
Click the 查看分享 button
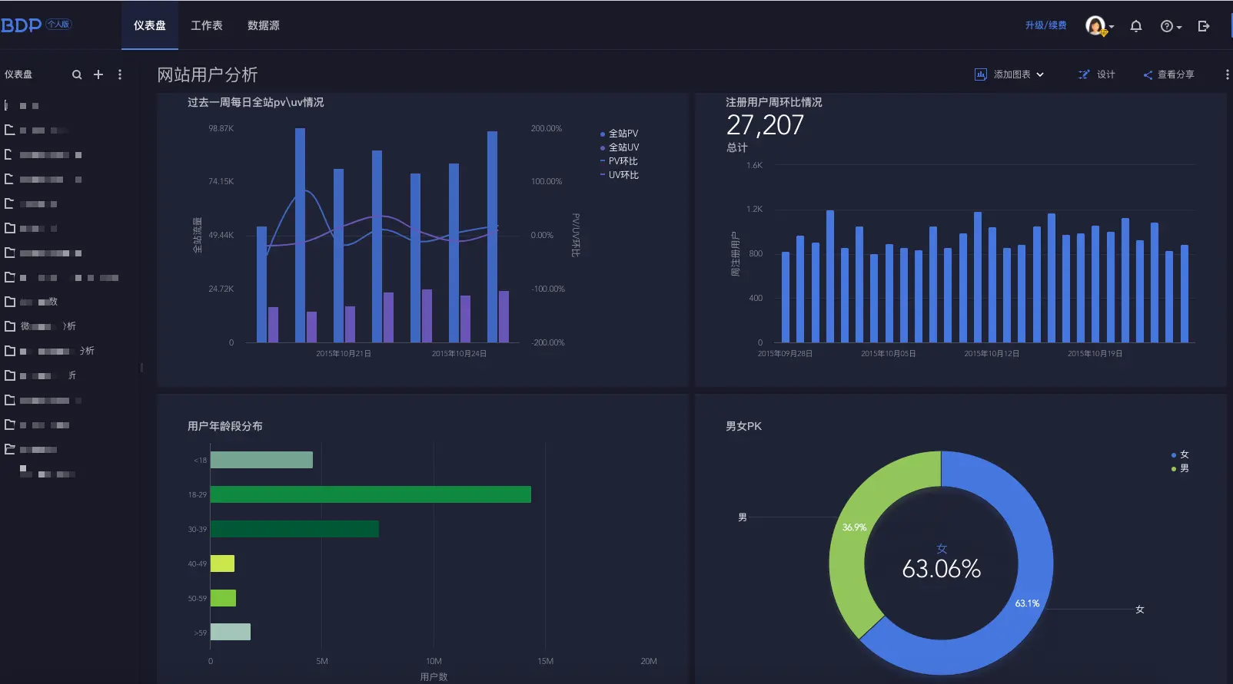(1168, 74)
